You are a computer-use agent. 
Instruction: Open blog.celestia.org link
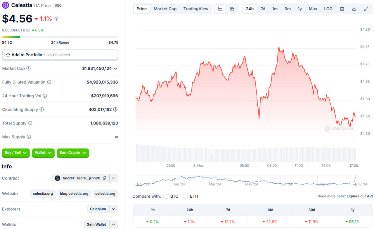(74, 194)
